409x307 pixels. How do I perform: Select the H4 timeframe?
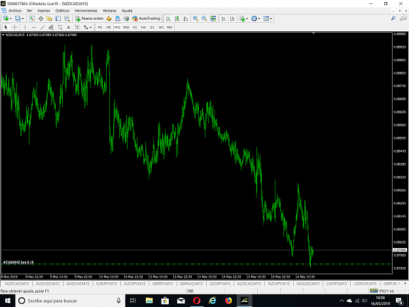coord(143,27)
